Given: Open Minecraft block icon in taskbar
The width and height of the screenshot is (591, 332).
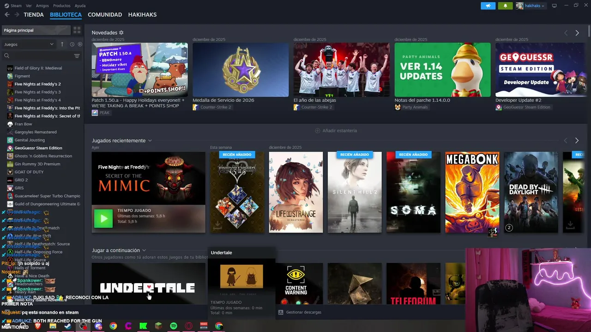Looking at the screenshot, I should [x=158, y=326].
